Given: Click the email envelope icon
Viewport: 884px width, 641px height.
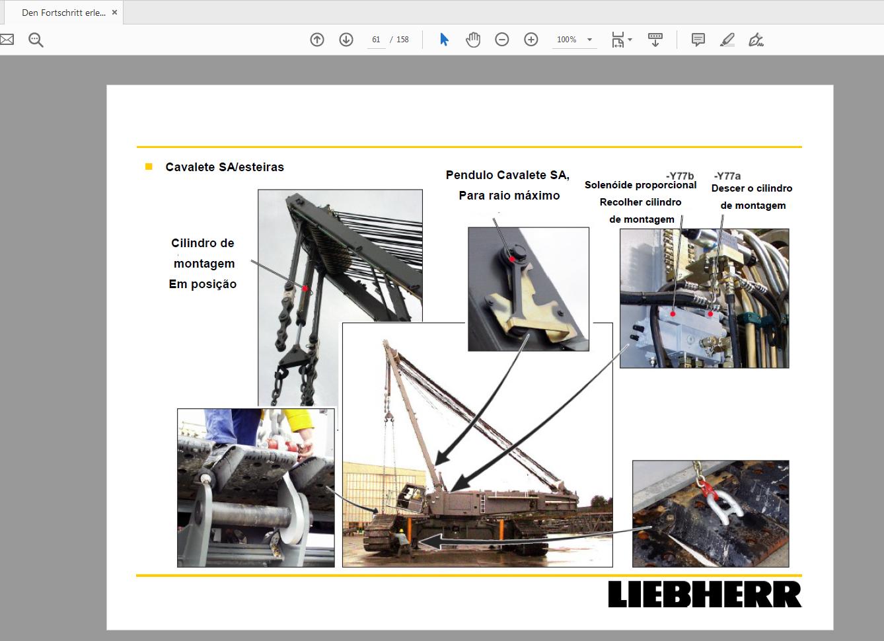Looking at the screenshot, I should [x=7, y=40].
